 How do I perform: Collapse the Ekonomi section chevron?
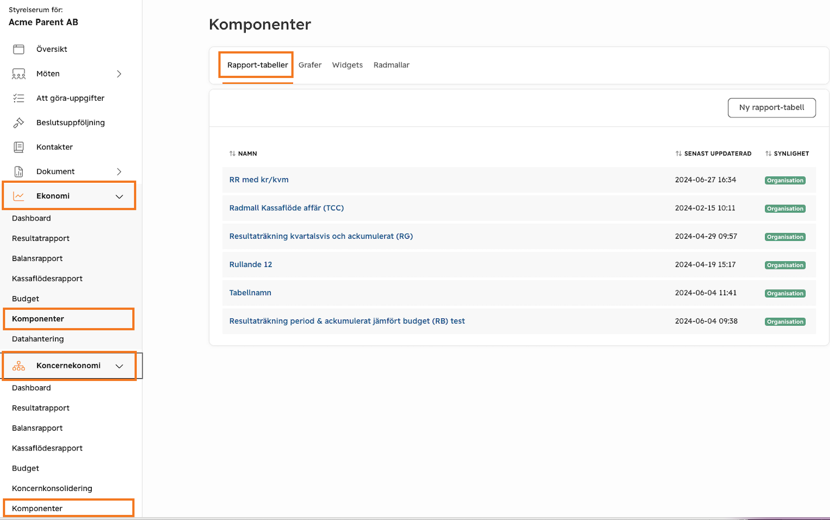[119, 196]
